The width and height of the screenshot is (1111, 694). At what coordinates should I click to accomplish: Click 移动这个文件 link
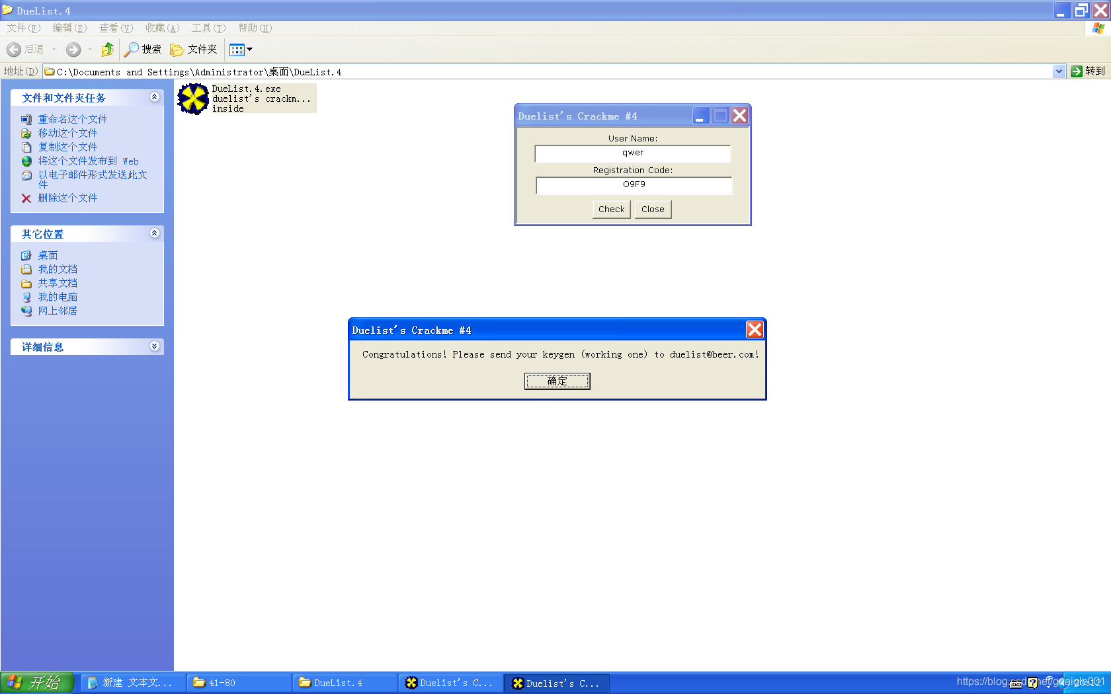[x=67, y=134]
